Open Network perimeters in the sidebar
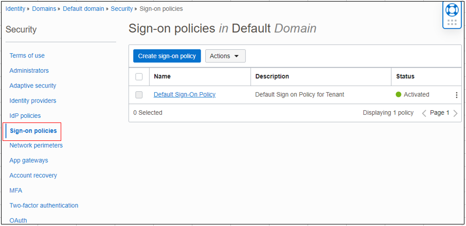466x226 pixels. click(x=36, y=146)
